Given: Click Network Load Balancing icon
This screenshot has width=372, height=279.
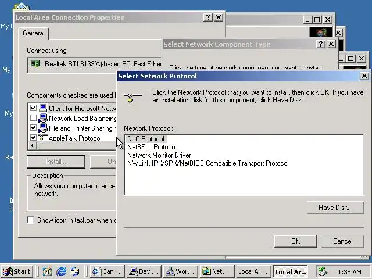Looking at the screenshot, I should [43, 118].
